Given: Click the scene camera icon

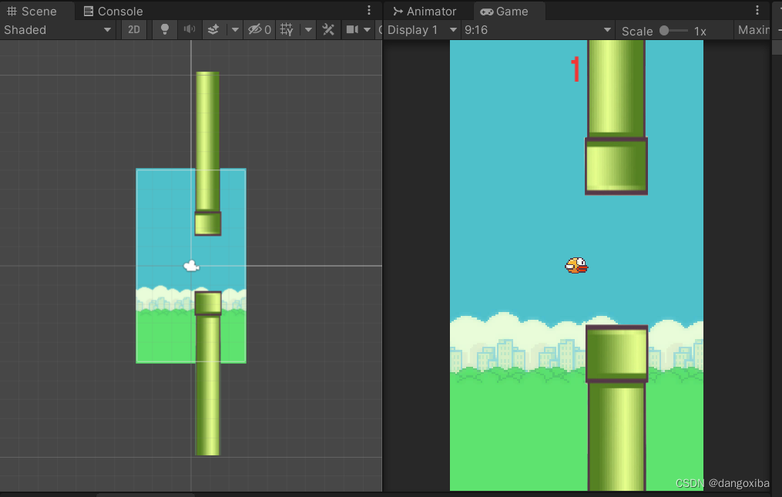Looking at the screenshot, I should click(352, 30).
